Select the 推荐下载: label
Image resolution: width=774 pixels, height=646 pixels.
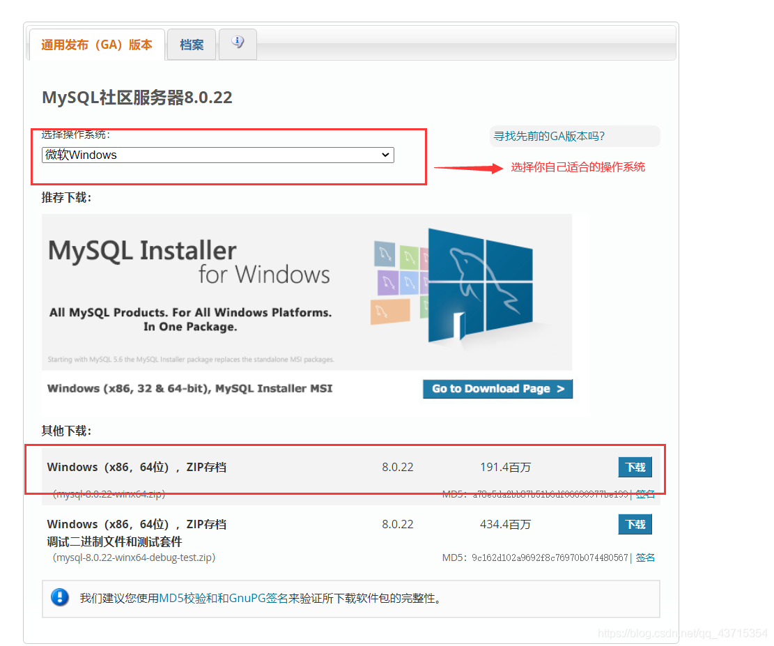pyautogui.click(x=66, y=197)
